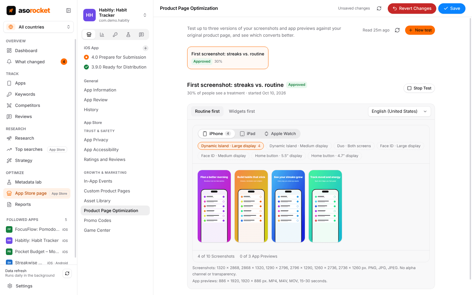Refresh data next to Read 25m ago
472x295 pixels.
(397, 30)
